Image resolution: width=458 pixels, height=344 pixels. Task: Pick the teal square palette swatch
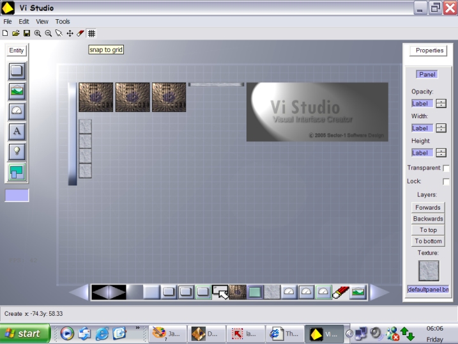pyautogui.click(x=255, y=292)
